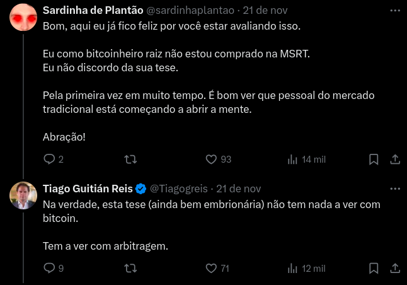Click the Tiago Guitián Reis display name
The width and height of the screenshot is (407, 285).
coord(88,189)
